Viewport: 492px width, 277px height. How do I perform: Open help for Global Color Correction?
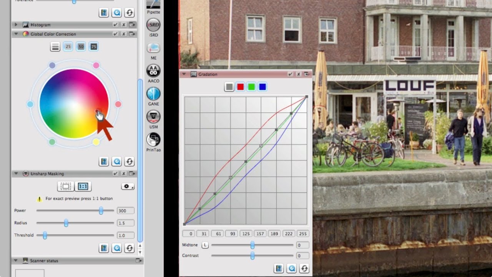pos(104,161)
